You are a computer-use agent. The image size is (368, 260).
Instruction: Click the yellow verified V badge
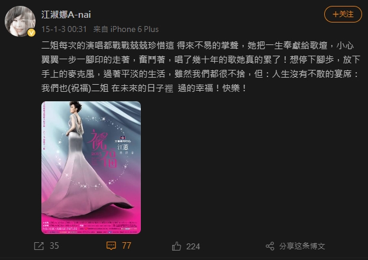tap(31, 33)
